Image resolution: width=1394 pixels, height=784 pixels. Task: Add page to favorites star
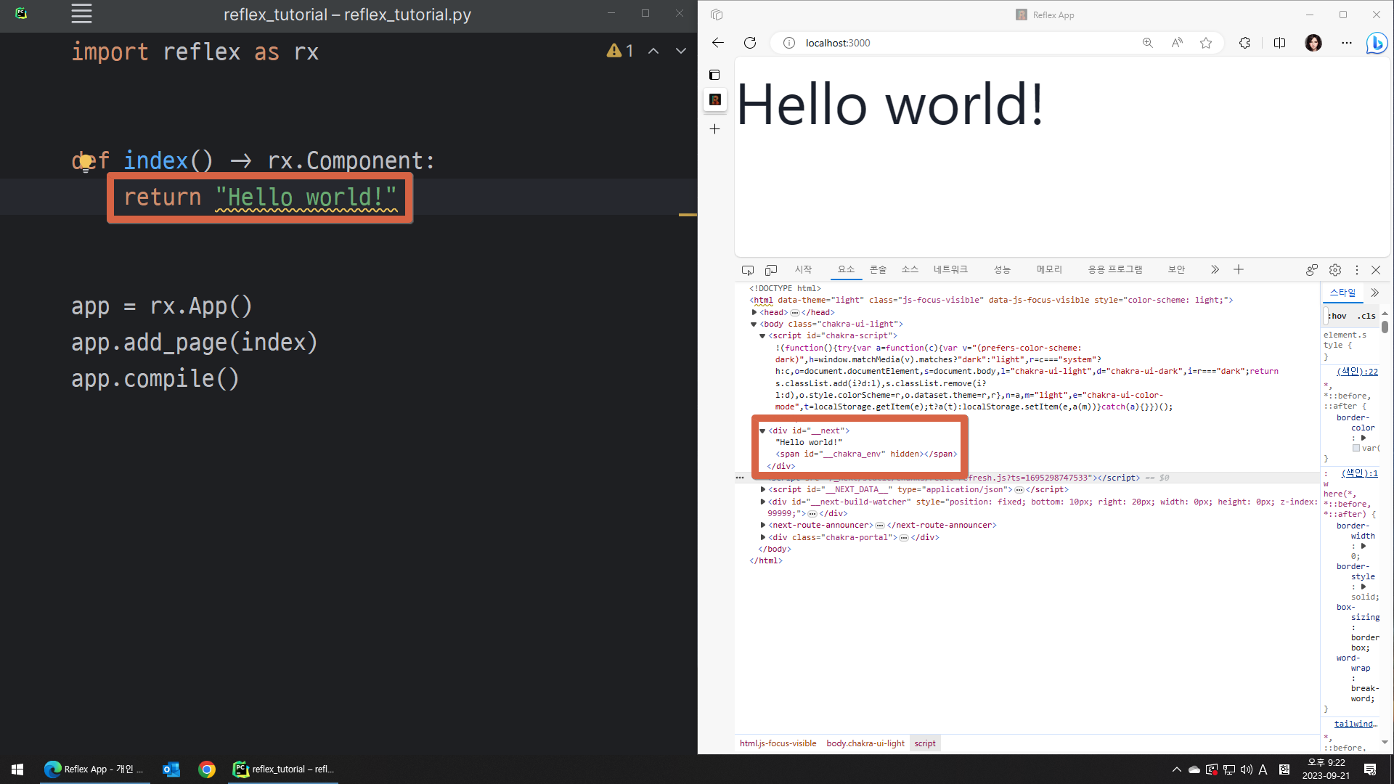point(1206,43)
